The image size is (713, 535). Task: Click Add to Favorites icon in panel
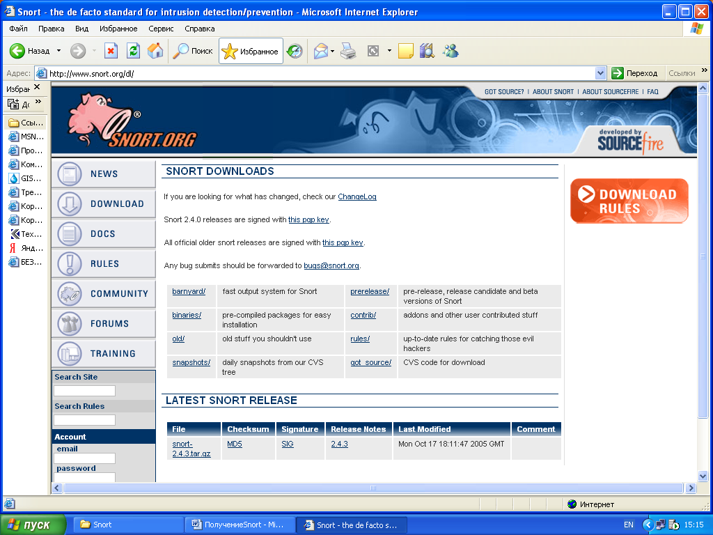coord(13,104)
